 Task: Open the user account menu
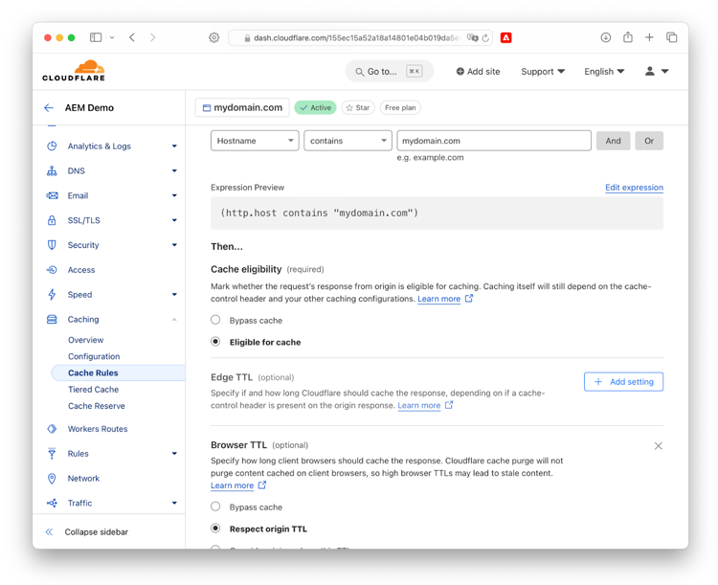[x=657, y=72]
